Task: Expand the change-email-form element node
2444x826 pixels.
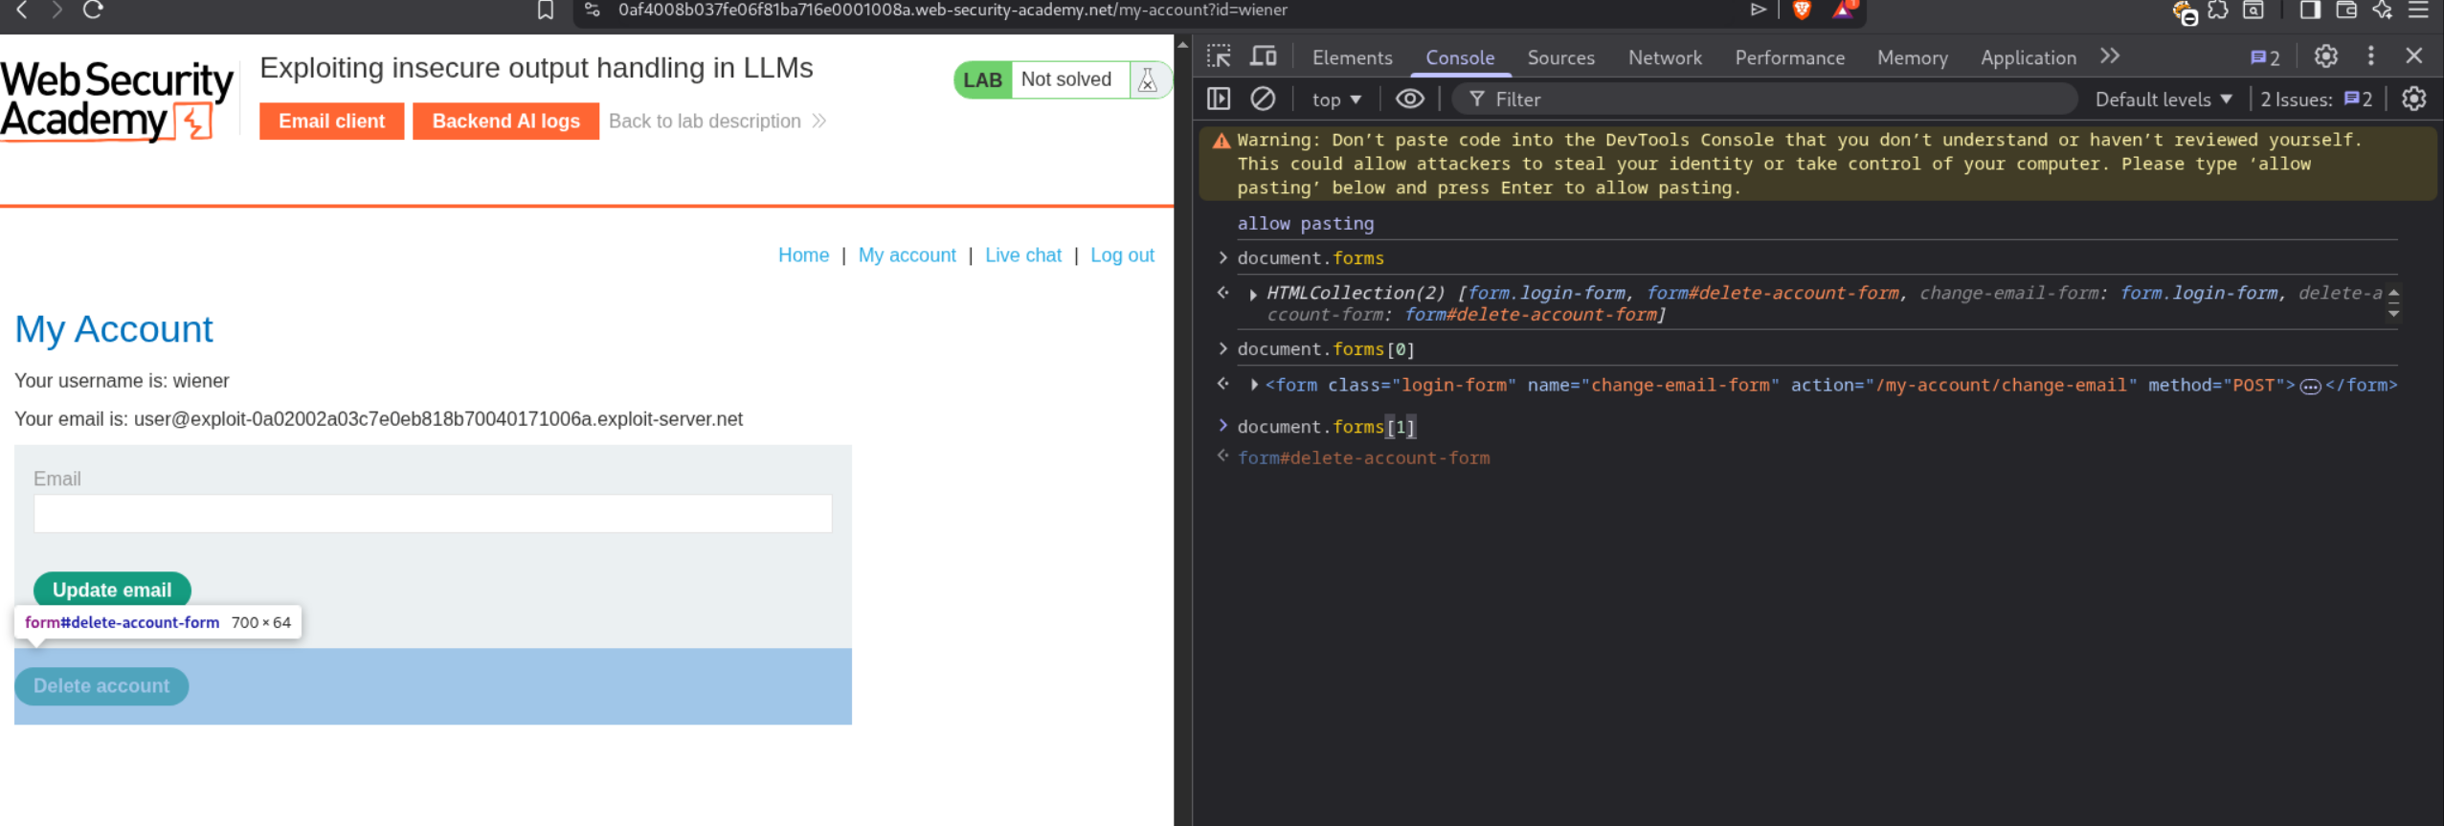Action: point(1254,385)
